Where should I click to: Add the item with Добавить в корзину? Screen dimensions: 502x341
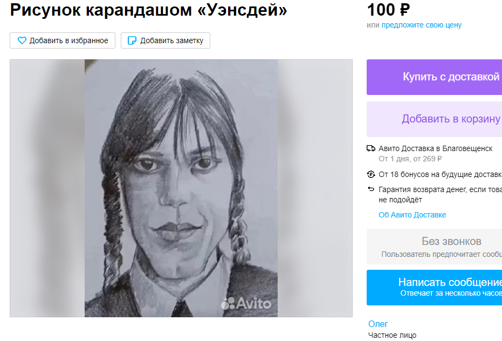click(434, 119)
